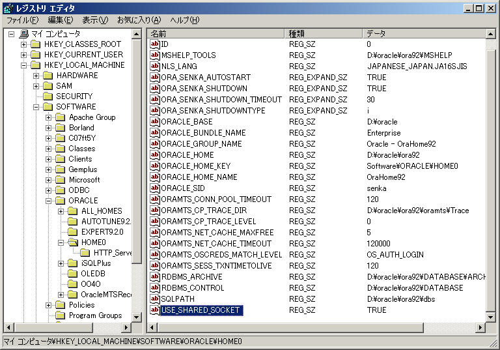The width and height of the screenshot is (500, 350).
Task: Select the Policies key in tree
Action: click(81, 305)
